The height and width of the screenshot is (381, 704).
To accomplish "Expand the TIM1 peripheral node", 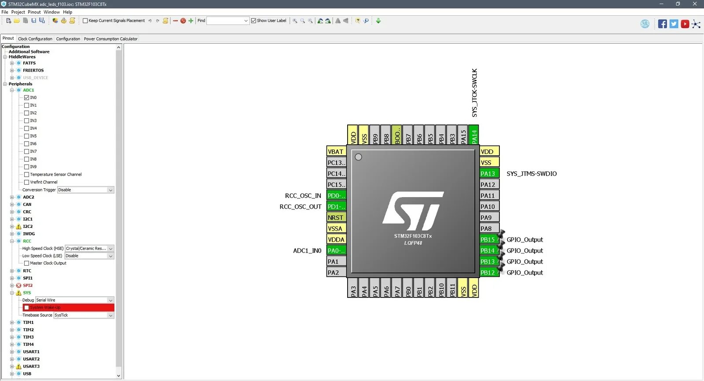I will coord(12,322).
